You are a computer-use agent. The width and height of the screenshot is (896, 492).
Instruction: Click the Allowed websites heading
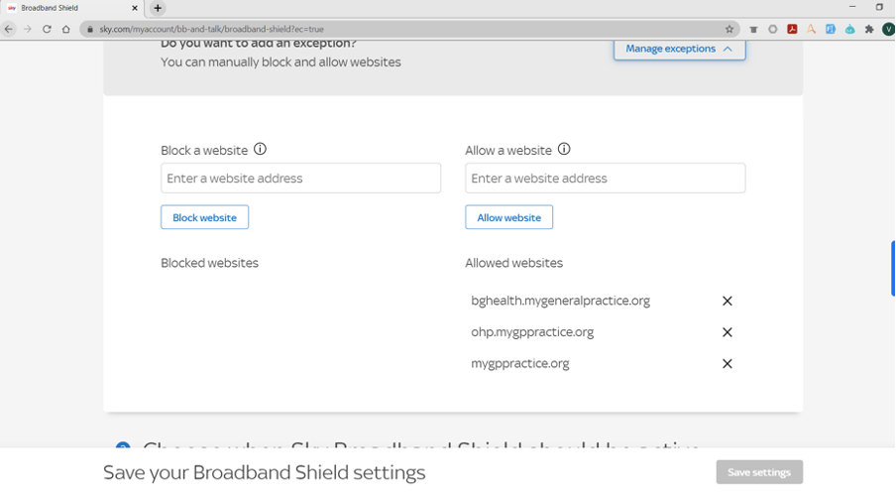click(513, 263)
